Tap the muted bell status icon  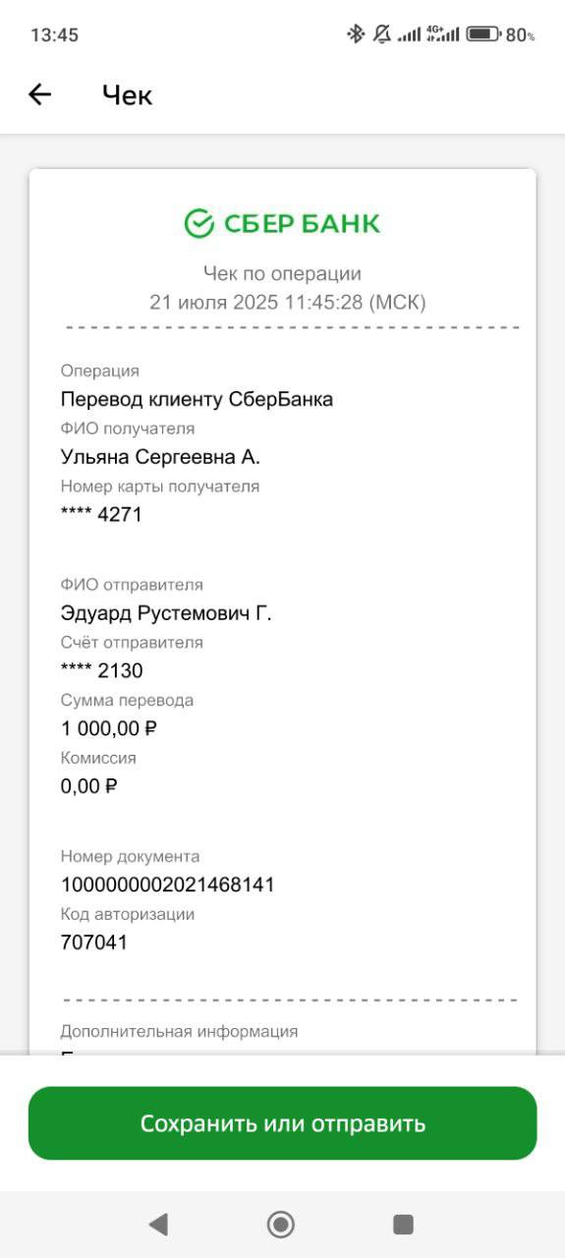tap(381, 34)
